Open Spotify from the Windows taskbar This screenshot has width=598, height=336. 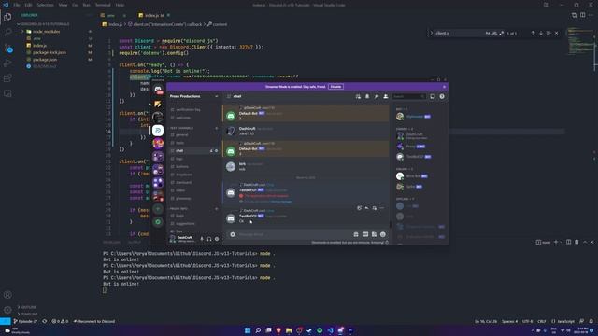(320, 330)
